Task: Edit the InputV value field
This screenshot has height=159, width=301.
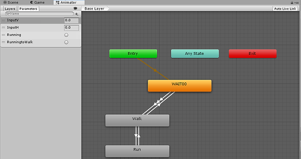Action: pyautogui.click(x=71, y=20)
